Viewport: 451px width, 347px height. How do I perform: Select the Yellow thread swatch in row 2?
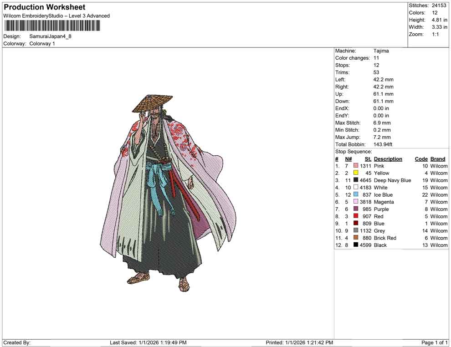355,173
